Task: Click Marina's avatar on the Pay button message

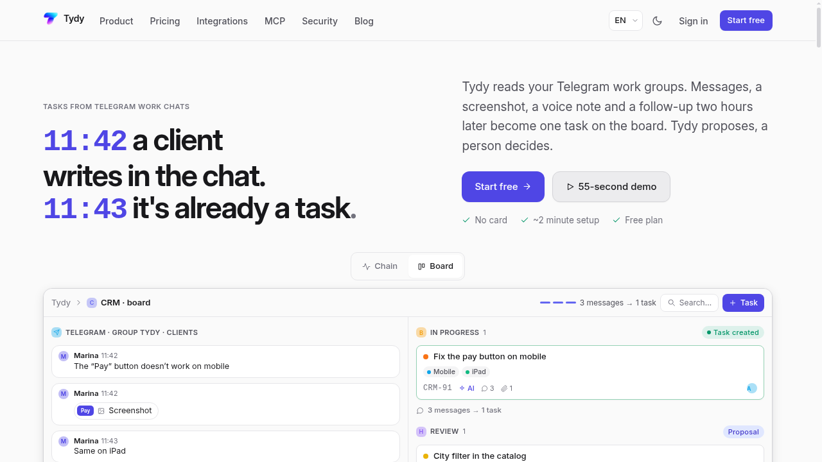Action: pyautogui.click(x=64, y=356)
